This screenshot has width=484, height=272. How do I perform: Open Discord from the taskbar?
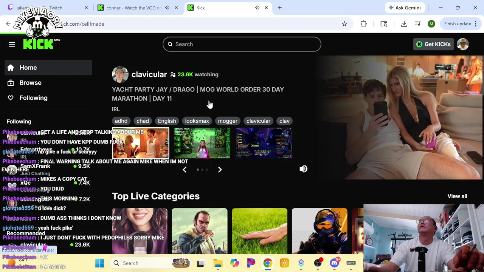[334, 263]
